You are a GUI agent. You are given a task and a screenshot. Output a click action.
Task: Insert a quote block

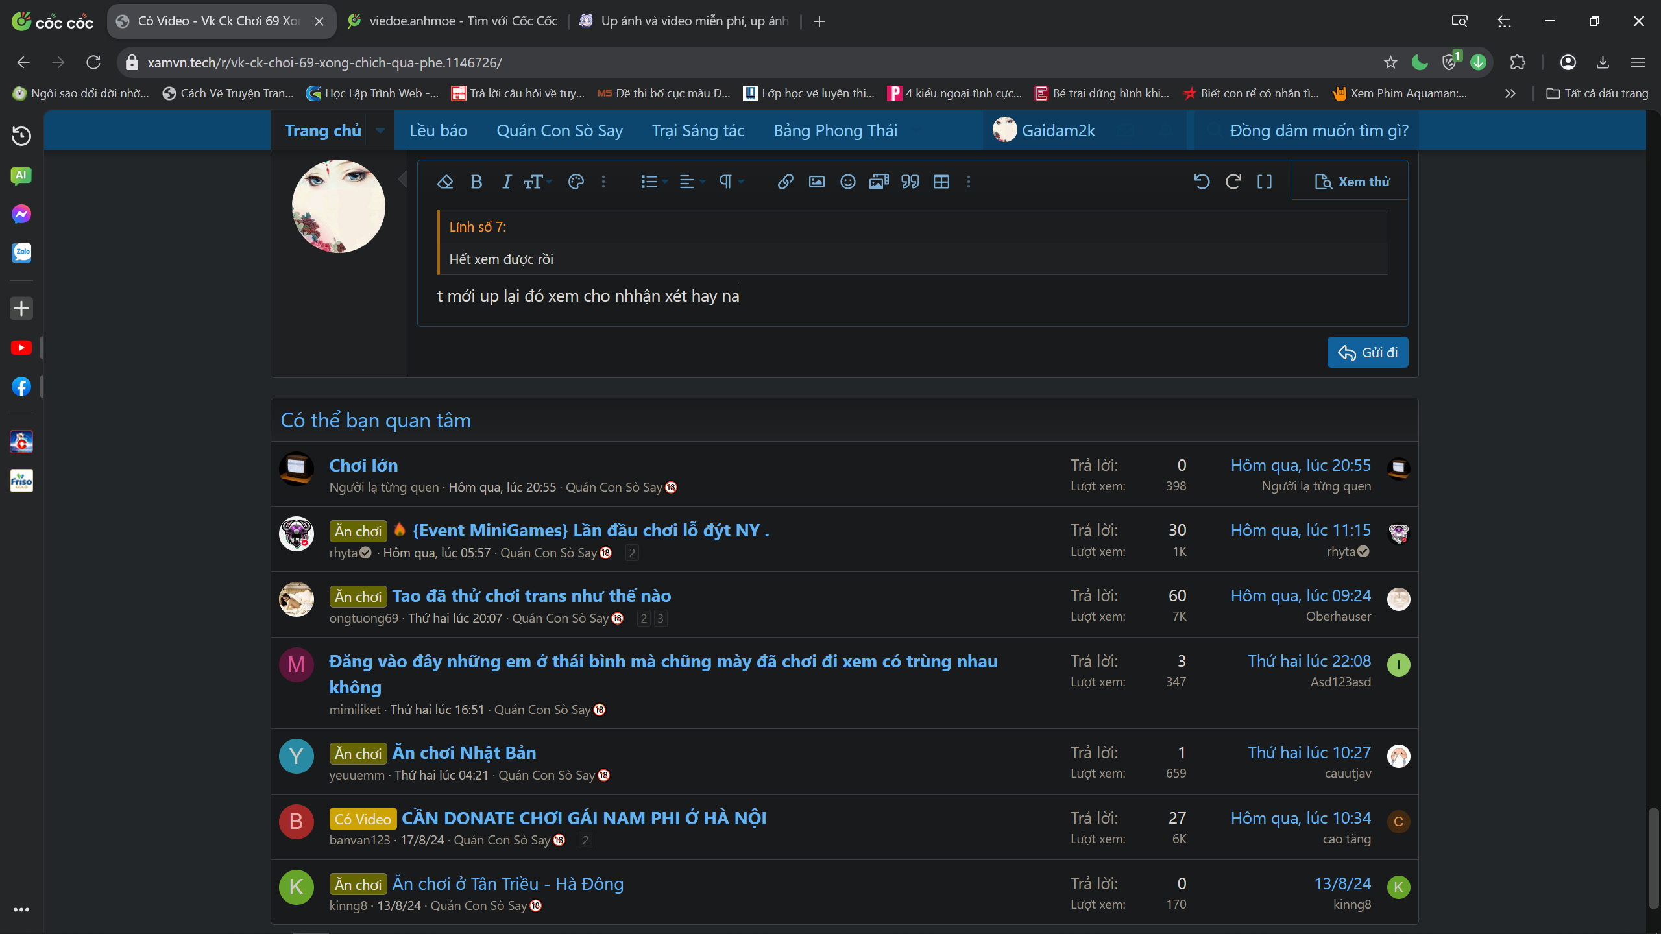coord(910,182)
